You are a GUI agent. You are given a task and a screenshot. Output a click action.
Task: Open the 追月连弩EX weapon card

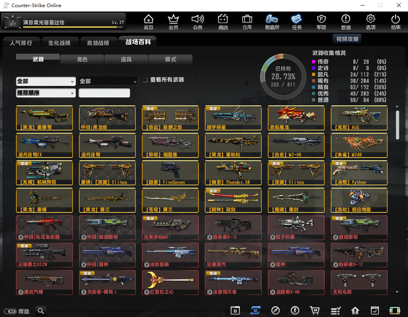[x=44, y=145]
